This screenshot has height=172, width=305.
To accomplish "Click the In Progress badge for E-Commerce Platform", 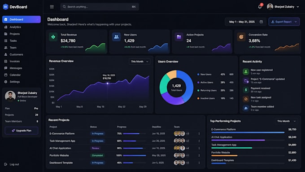I will point(97,134).
